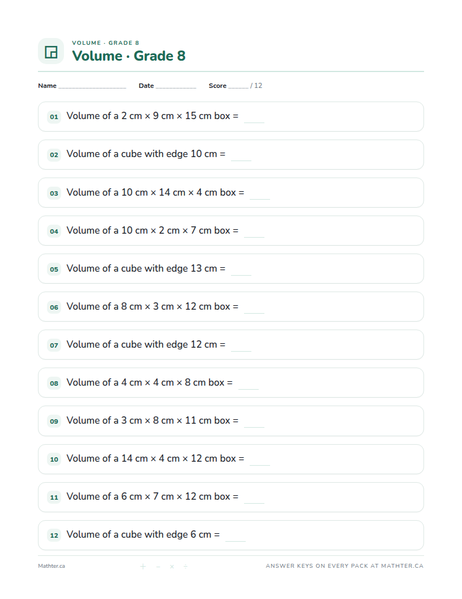Click "Volume of a 2 cm × 9 cm × 15 cm box"
The width and height of the screenshot is (462, 599).
pyautogui.click(x=148, y=116)
